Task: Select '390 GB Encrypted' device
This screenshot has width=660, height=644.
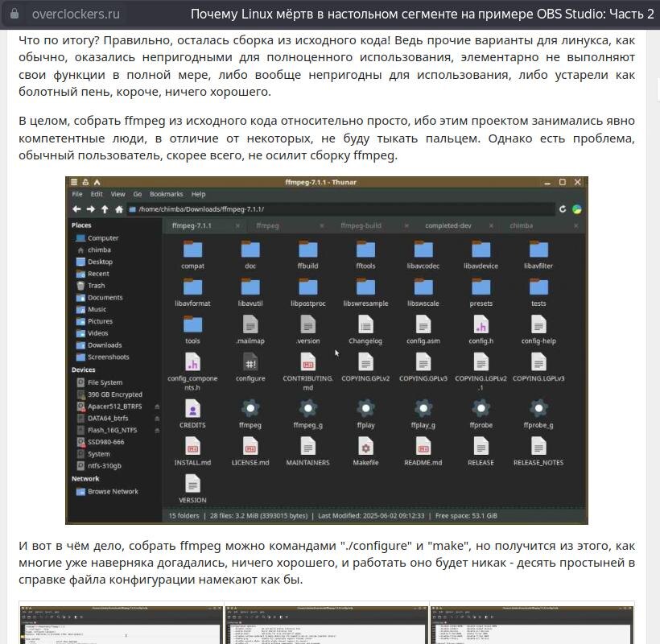Action: point(114,394)
